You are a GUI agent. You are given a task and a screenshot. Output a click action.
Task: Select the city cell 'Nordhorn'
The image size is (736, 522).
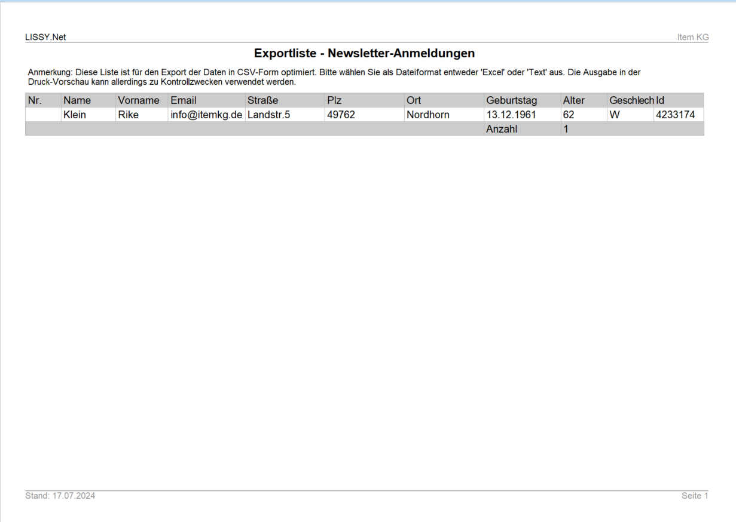[444, 115]
